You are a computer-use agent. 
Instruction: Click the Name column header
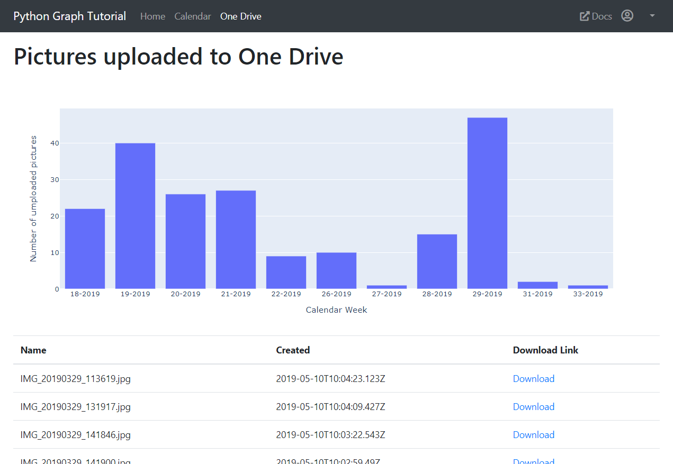pos(33,350)
